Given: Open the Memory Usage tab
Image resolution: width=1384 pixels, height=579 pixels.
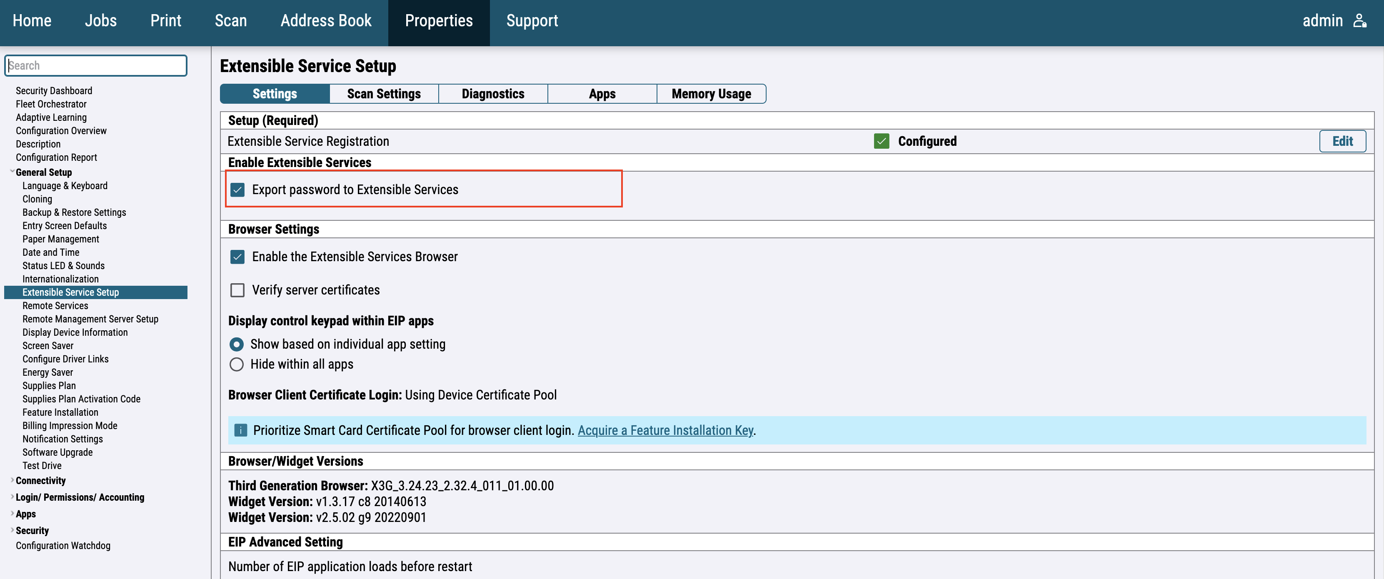Looking at the screenshot, I should click(711, 94).
